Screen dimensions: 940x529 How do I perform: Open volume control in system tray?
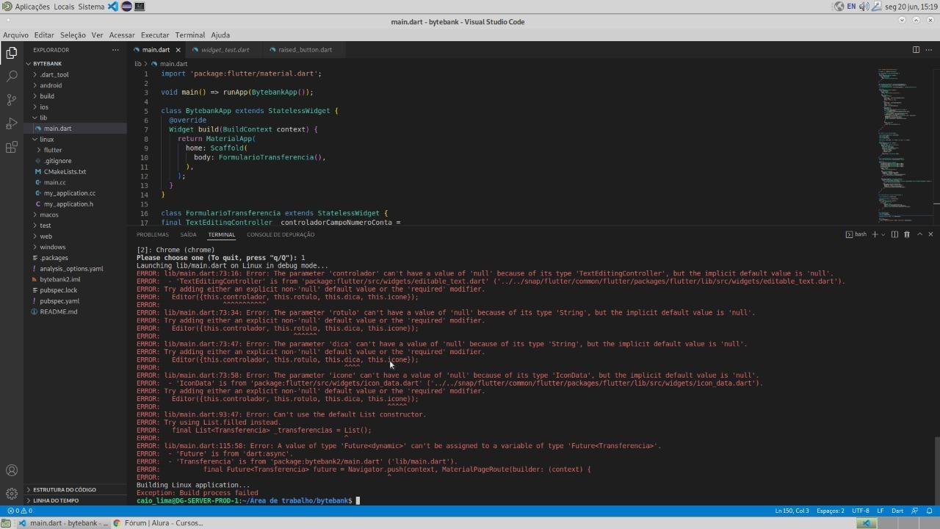pos(864,6)
